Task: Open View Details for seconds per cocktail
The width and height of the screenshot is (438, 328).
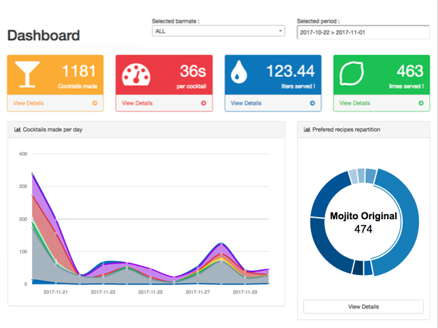Action: pos(137,103)
